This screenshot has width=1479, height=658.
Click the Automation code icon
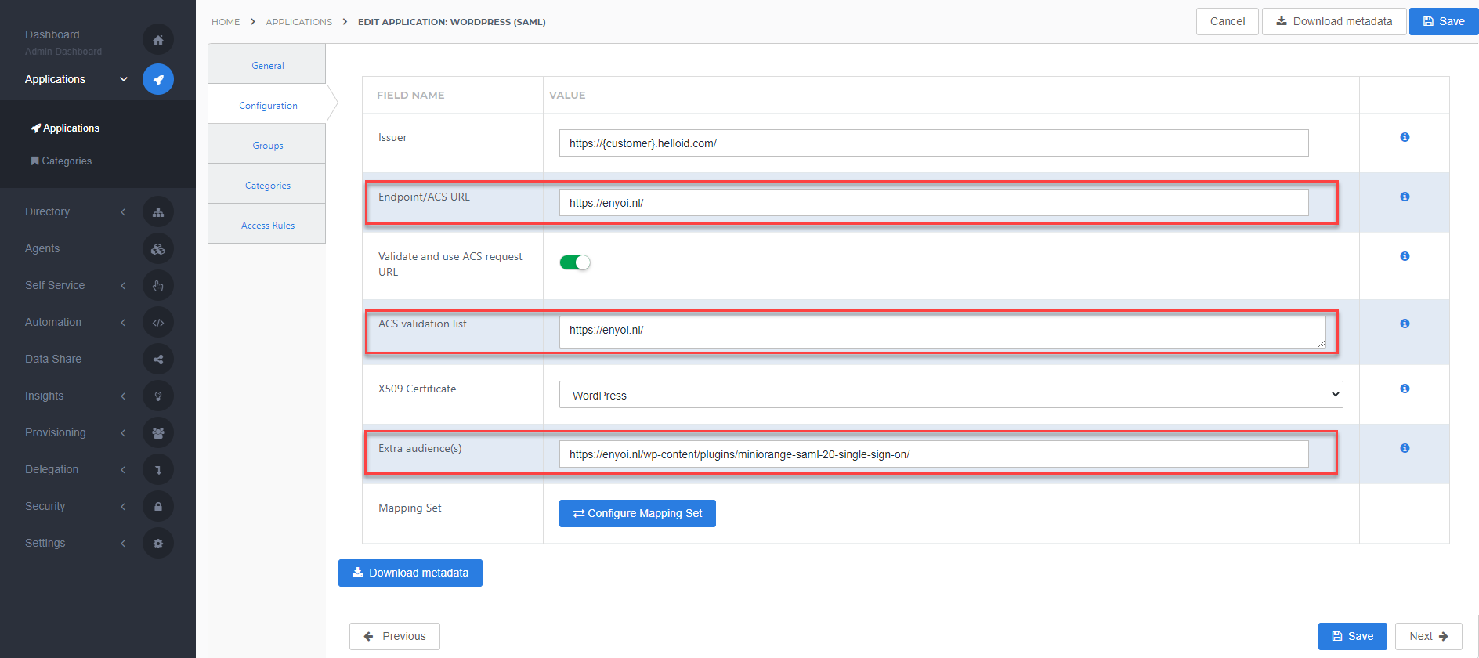pyautogui.click(x=158, y=323)
